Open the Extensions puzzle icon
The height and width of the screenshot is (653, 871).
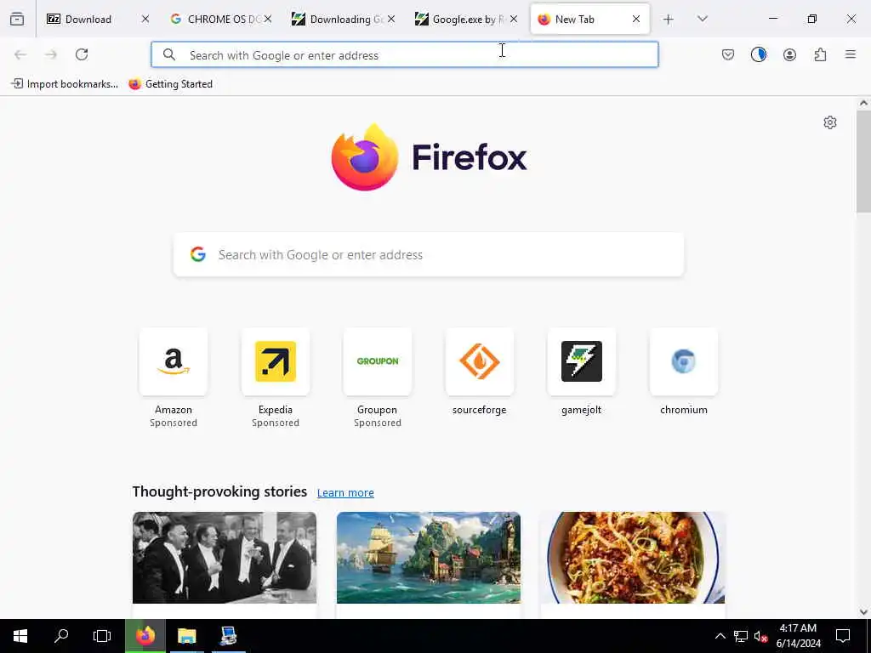[820, 54]
